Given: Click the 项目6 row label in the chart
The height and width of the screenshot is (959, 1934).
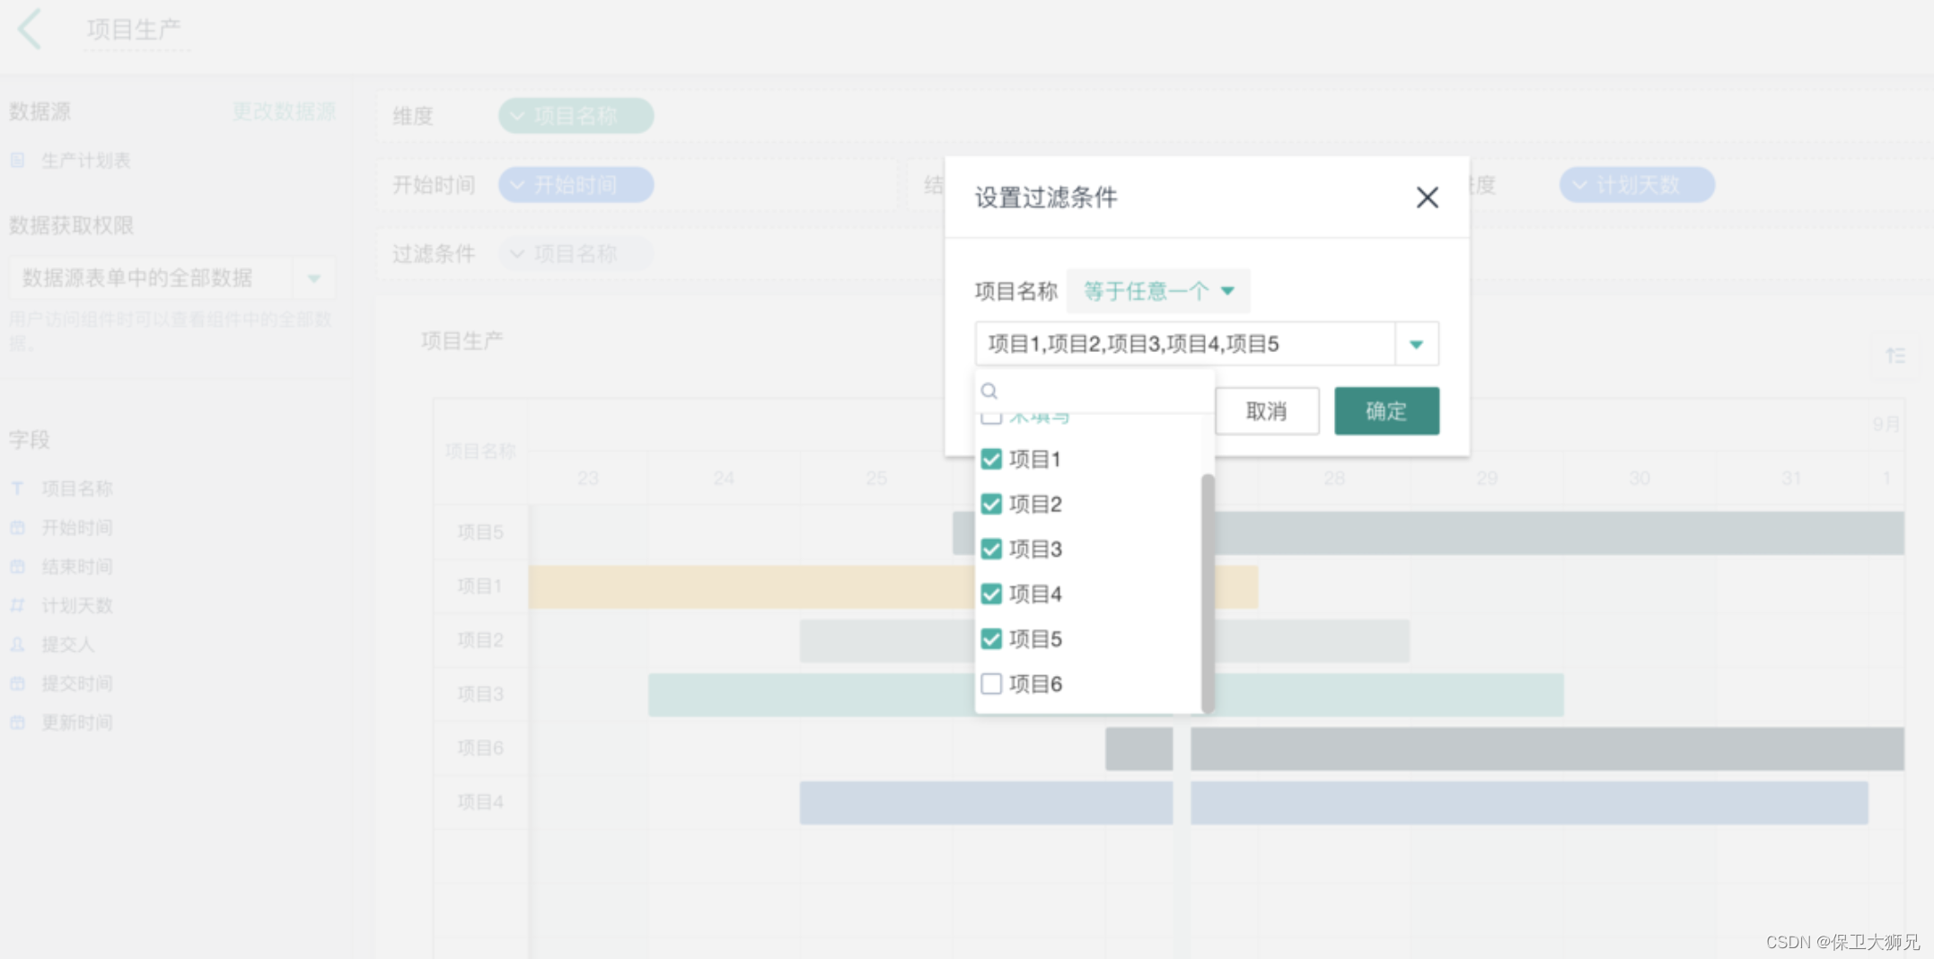Looking at the screenshot, I should pos(480,748).
